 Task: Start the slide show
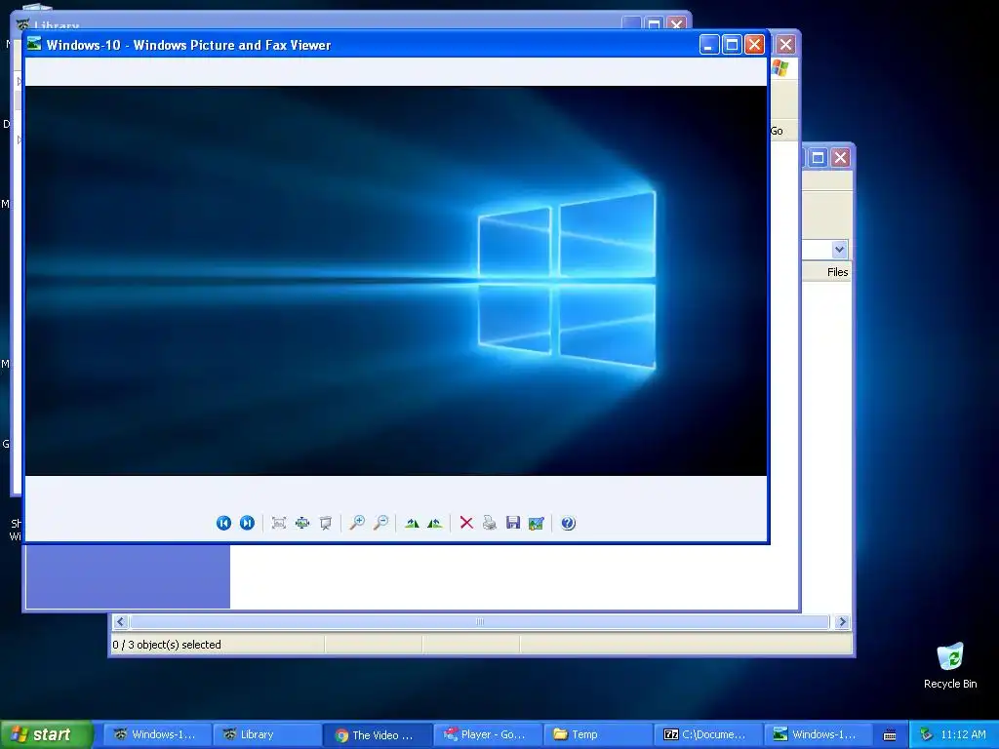(326, 523)
